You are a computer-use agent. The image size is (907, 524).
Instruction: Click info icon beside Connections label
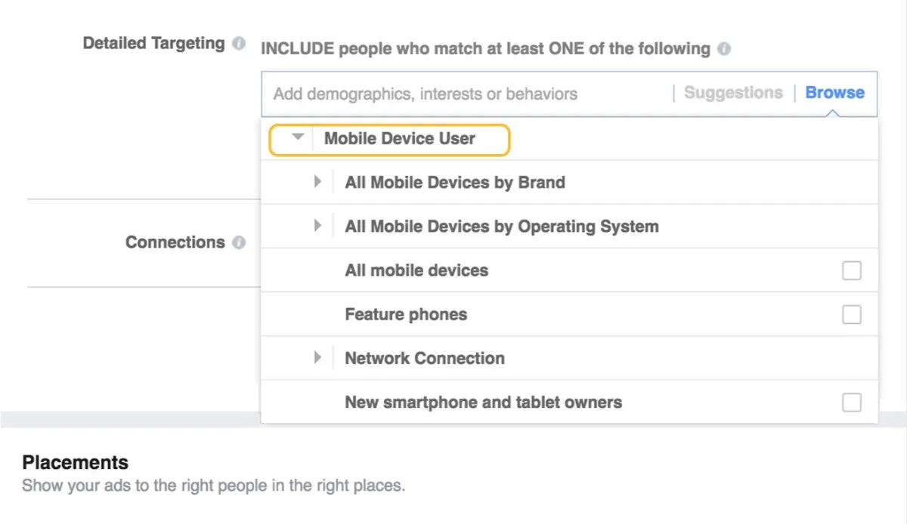click(239, 243)
